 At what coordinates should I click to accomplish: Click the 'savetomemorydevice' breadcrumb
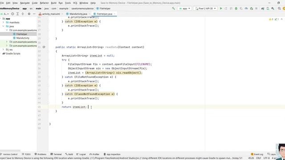[x=82, y=8]
